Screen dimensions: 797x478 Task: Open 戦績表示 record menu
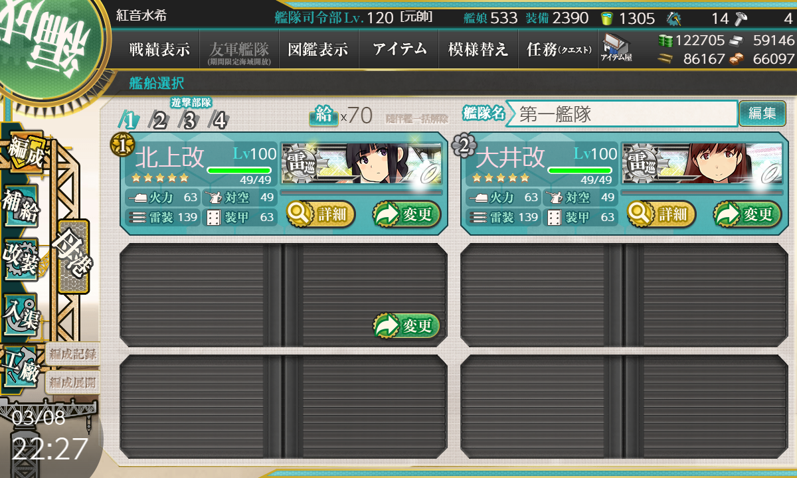pos(159,50)
